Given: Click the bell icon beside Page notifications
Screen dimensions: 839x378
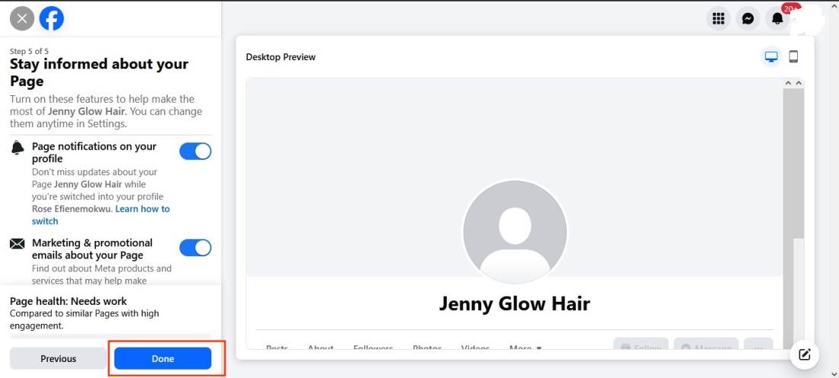Looking at the screenshot, I should pos(18,148).
